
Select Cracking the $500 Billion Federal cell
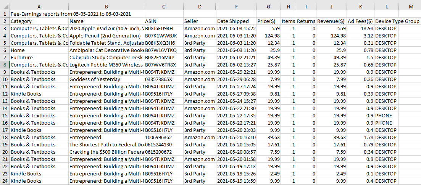tap(106, 152)
